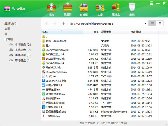Select the parent folder '..' row
This screenshot has width=168, height=126.
(100, 37)
